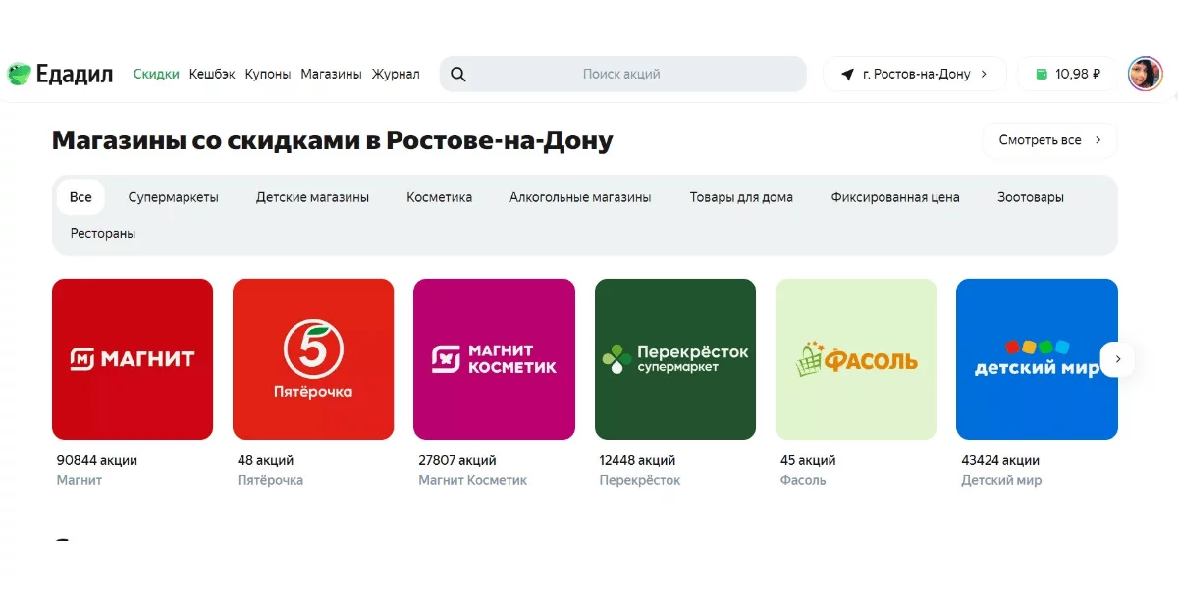Click the Перекрёсток store name label
The image size is (1178, 589).
tap(640, 481)
